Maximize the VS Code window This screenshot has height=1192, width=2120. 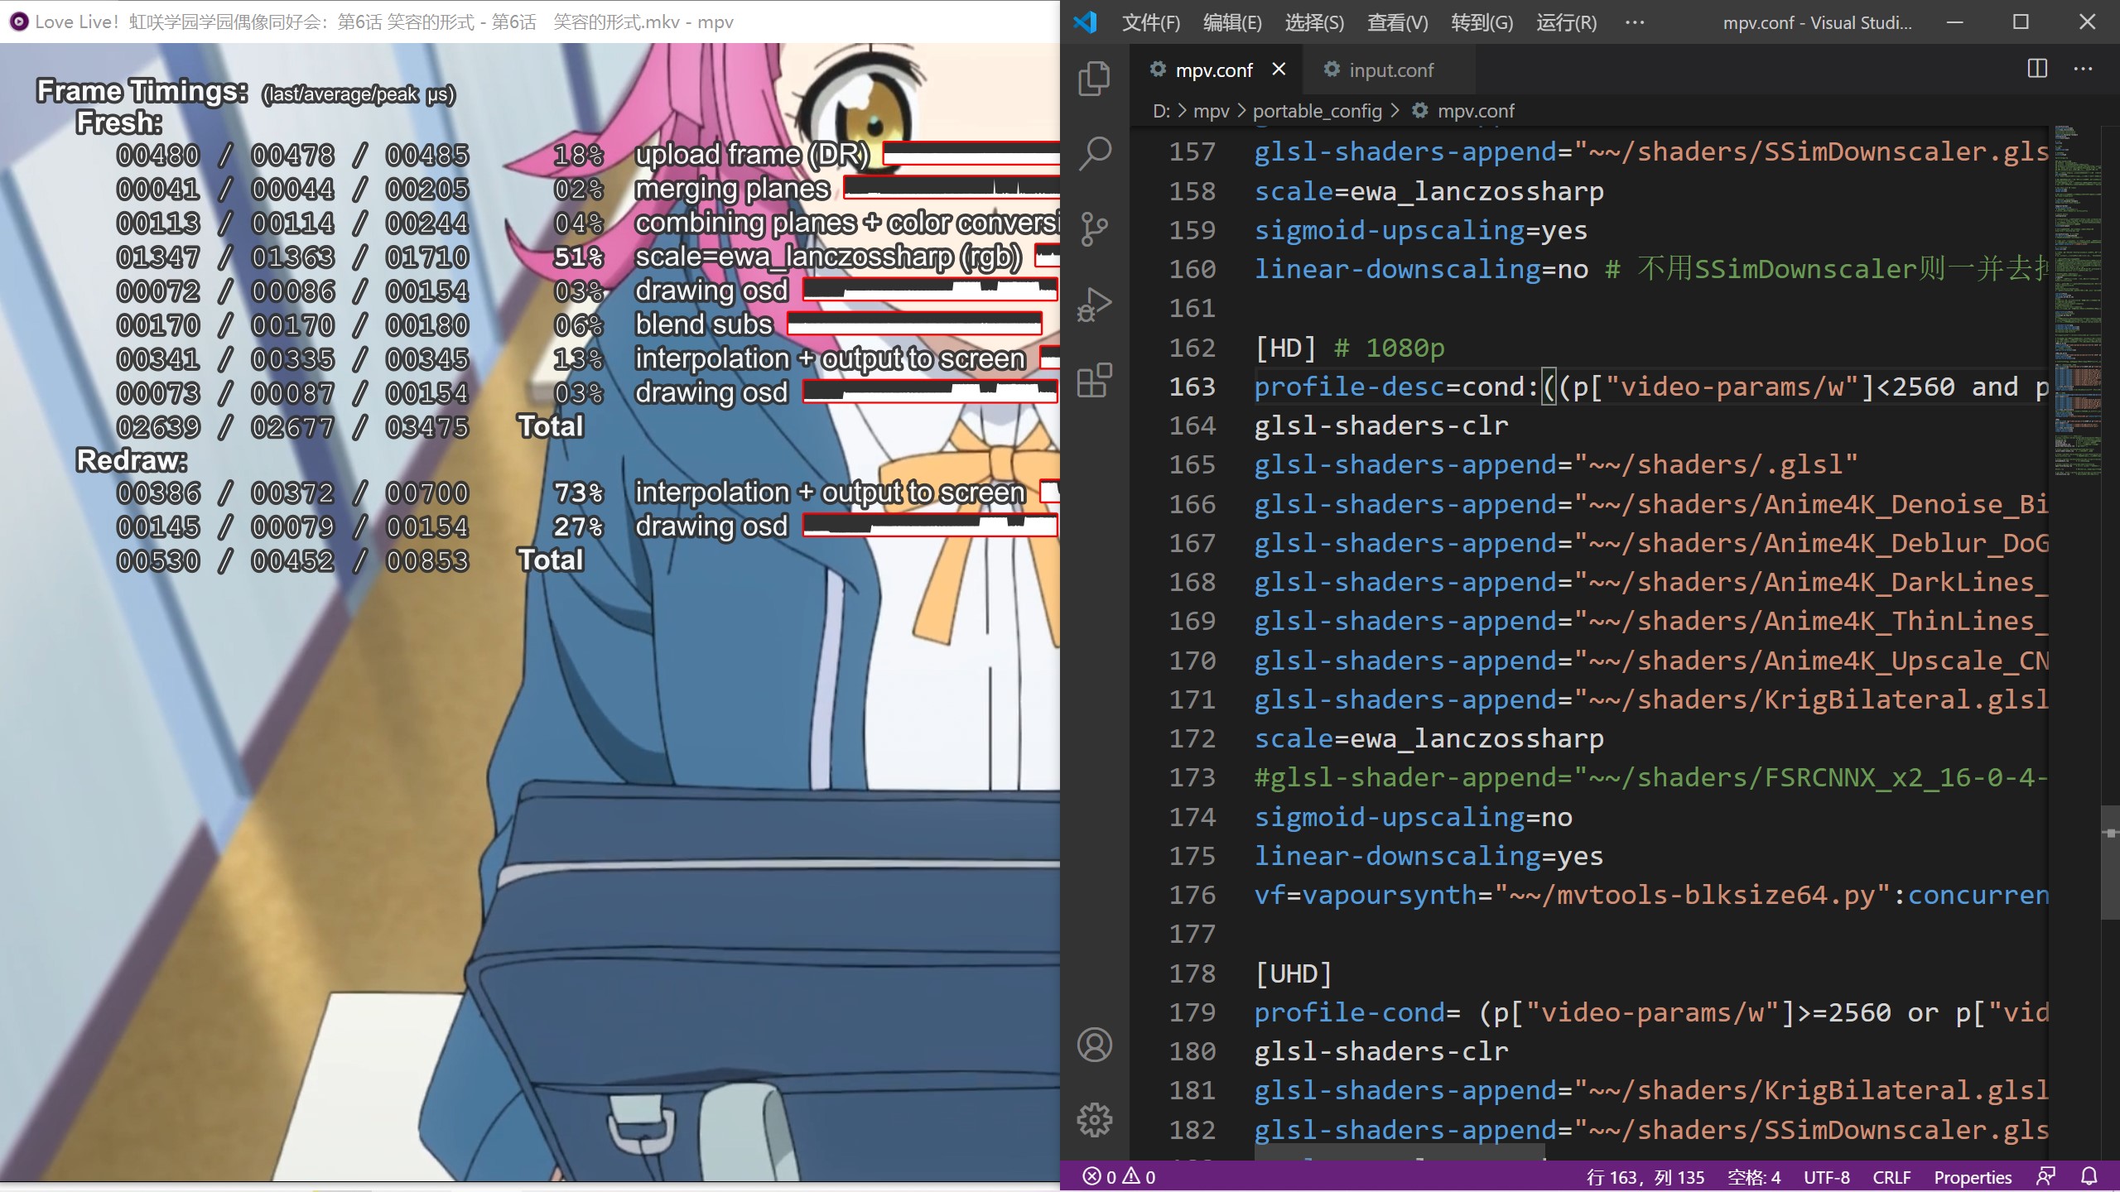(x=2021, y=22)
